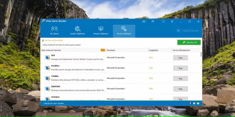Screen dimensions: 235x117
Task: Click Microsoft Corporation in the TrkWks row
Action: pyautogui.click(x=116, y=78)
